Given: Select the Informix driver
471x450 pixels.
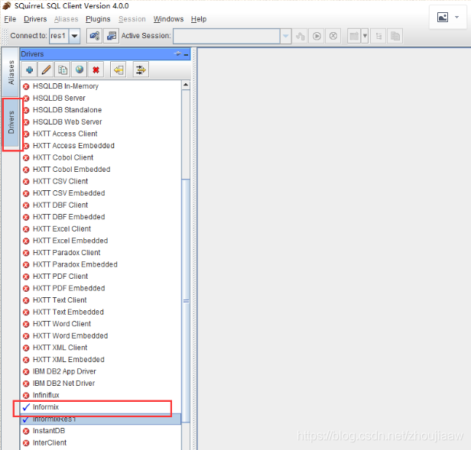Looking at the screenshot, I should point(101,406).
